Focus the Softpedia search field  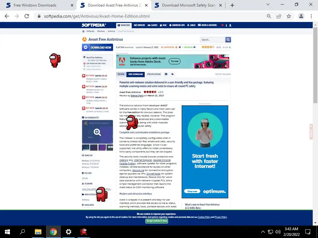(212, 40)
